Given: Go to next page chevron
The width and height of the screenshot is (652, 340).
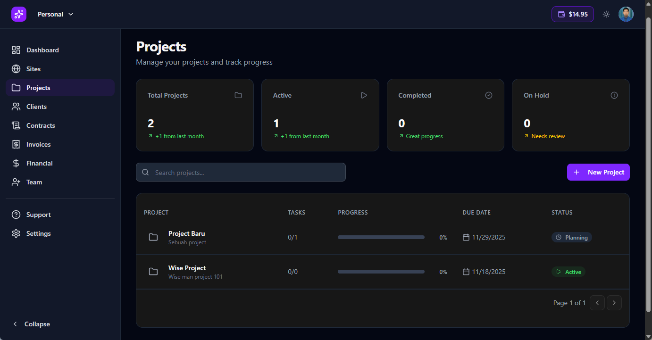Looking at the screenshot, I should click(614, 303).
